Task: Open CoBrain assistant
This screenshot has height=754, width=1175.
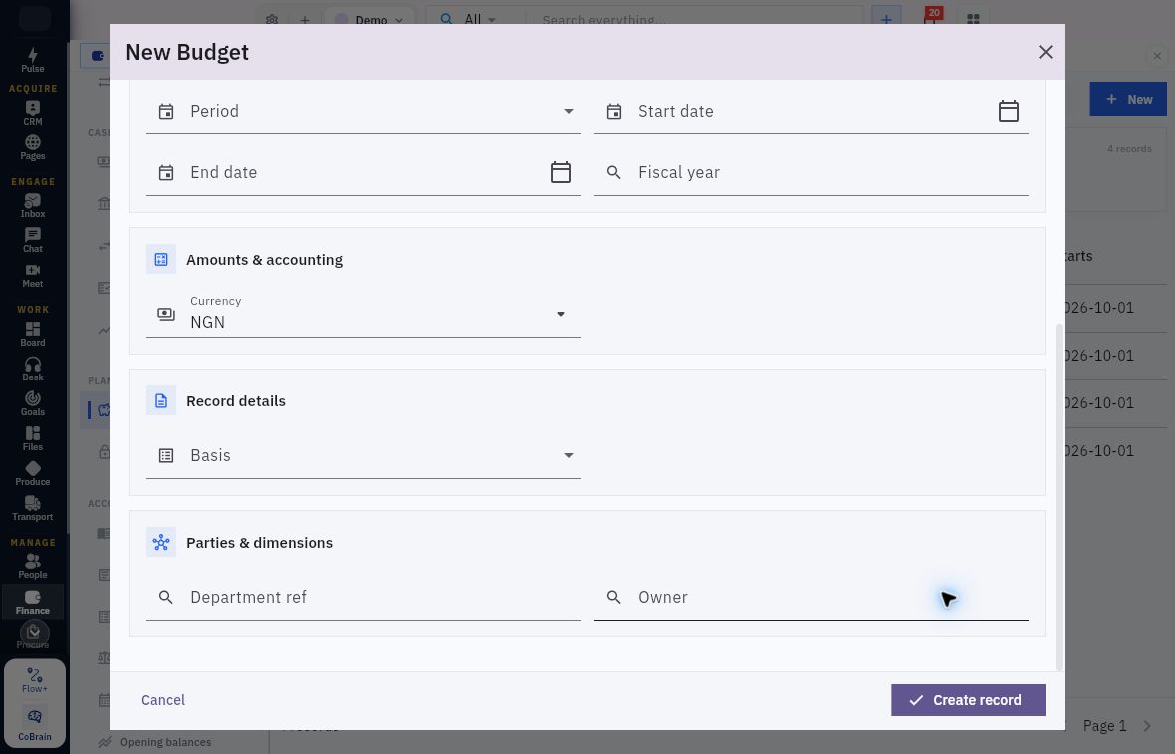Action: point(35,723)
